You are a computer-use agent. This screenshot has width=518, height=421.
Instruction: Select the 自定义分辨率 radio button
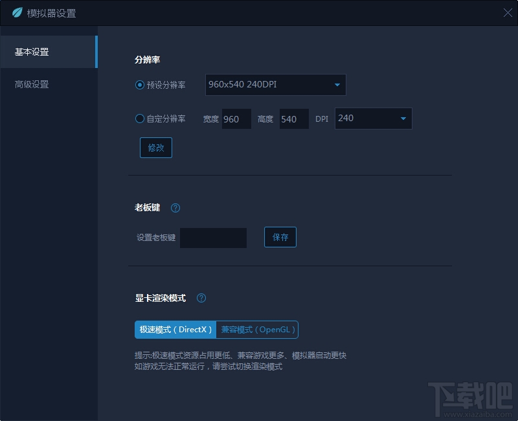(139, 119)
